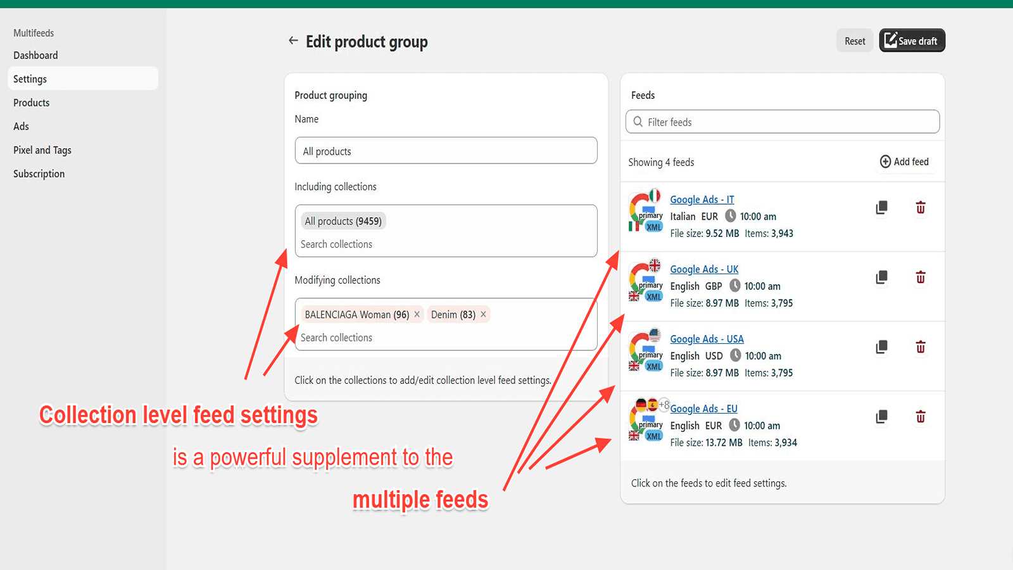Trash the Google Ads - EU feed
The height and width of the screenshot is (570, 1013).
[921, 417]
